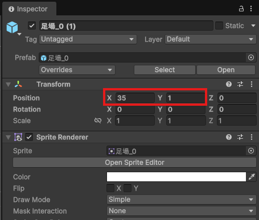The width and height of the screenshot is (259, 220).
Task: Click the Position label
Action: 26,98
